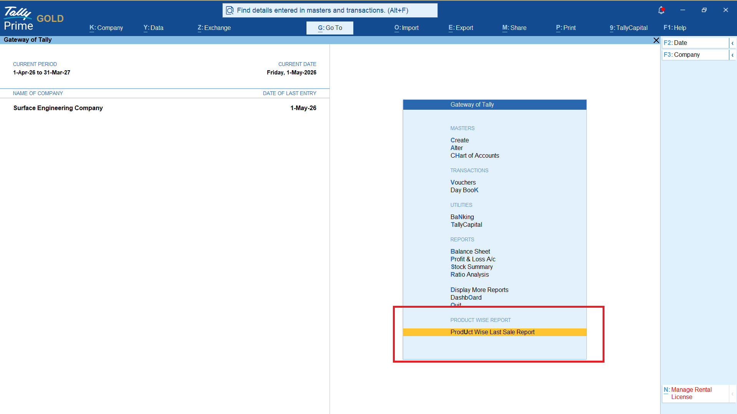737x414 pixels.
Task: Open Chart of Accounts
Action: (475, 156)
